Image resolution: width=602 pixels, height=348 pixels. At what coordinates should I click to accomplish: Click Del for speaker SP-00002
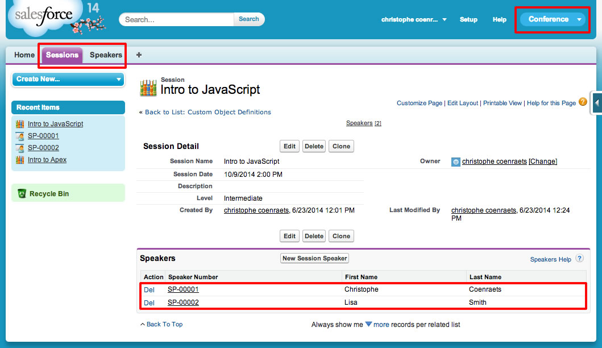click(149, 303)
